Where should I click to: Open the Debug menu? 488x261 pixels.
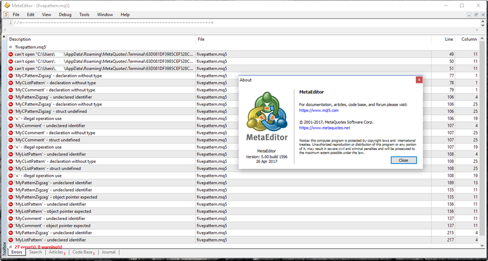click(x=65, y=15)
